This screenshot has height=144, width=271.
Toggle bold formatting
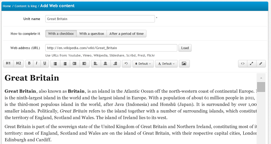coord(29,63)
